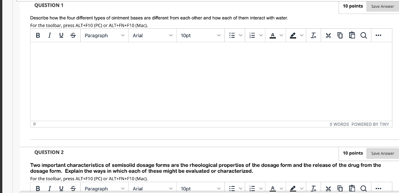Toggle underline in Question 2 toolbar
Viewport: 399px width, 193px height.
click(x=61, y=189)
